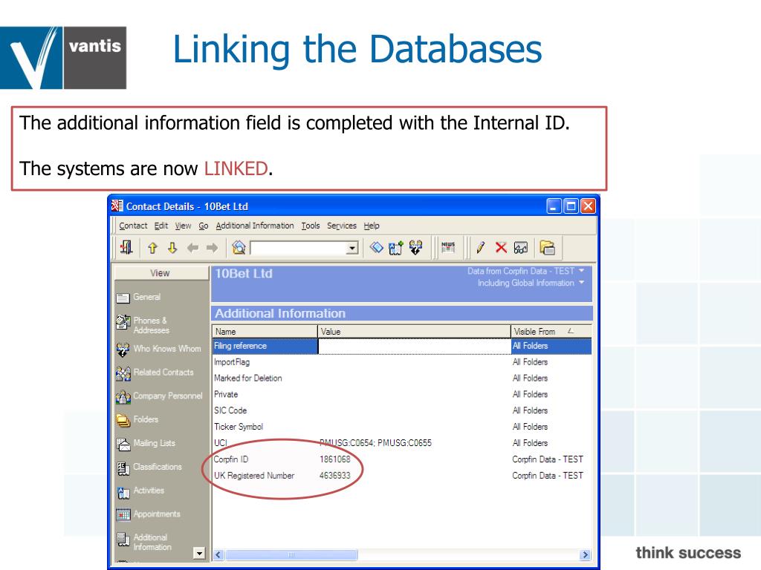The image size is (761, 570).
Task: Sort by the Name column header
Action: pyautogui.click(x=265, y=332)
